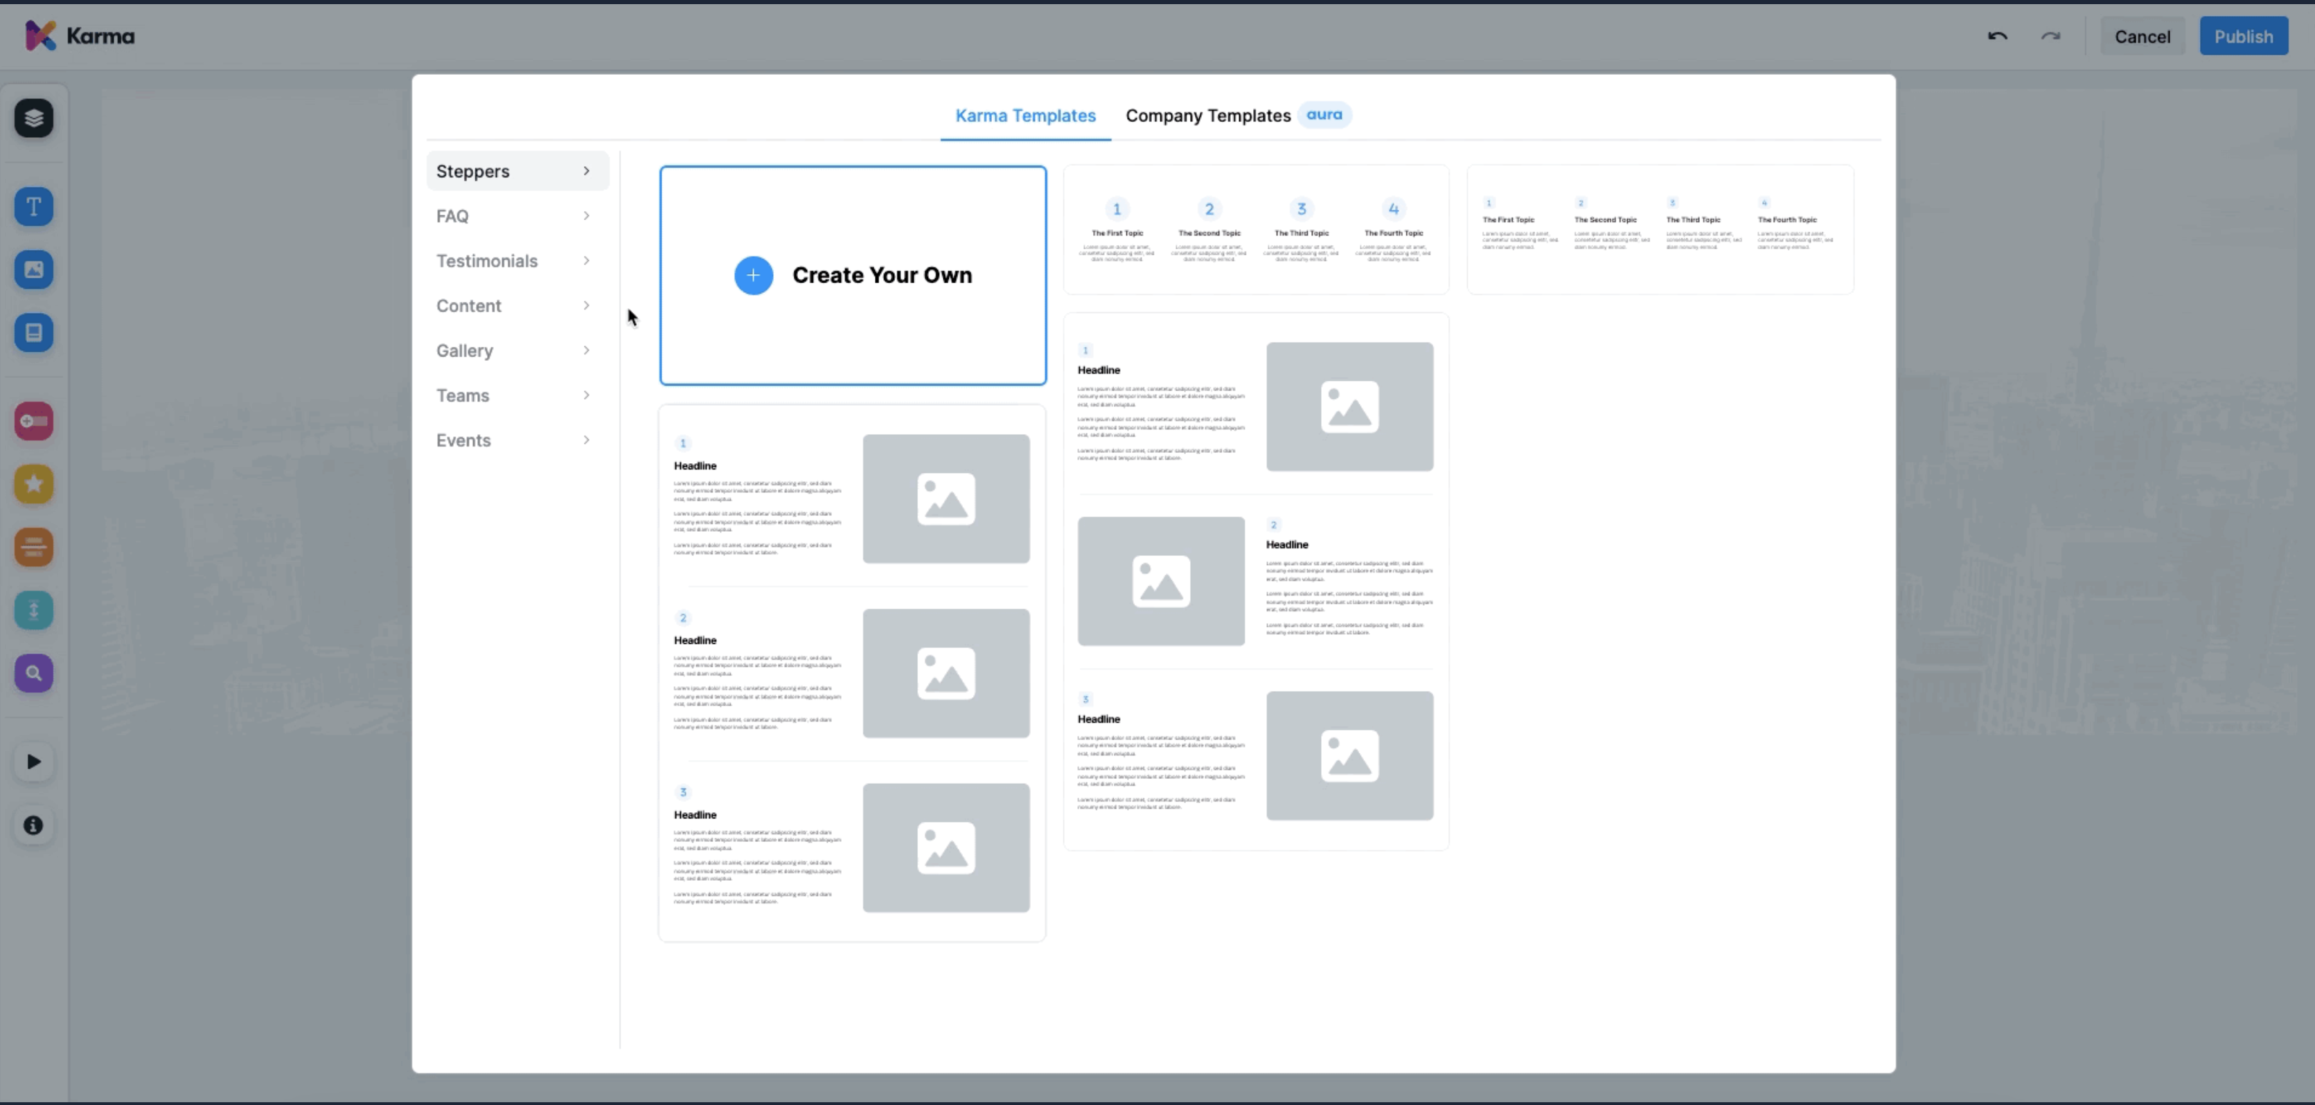Click the pink call-to-action block icon

33,420
